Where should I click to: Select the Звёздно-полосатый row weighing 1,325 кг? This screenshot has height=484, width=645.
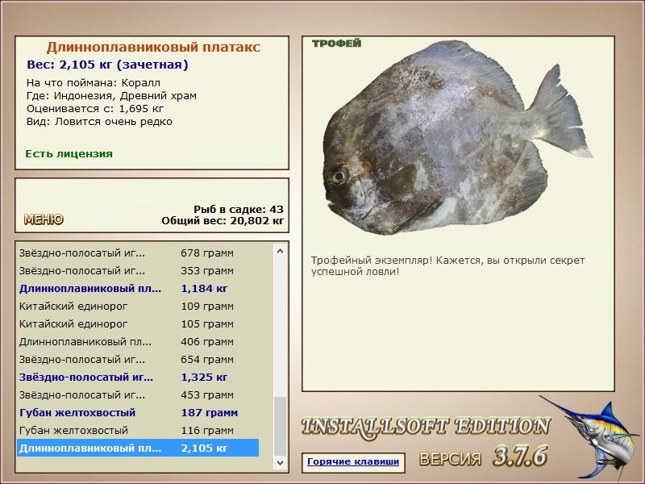click(138, 377)
